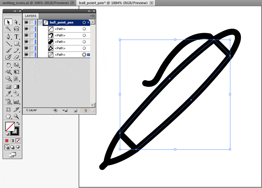
Task: Toggle visibility of the bottom Path sublayer
Action: [x=26, y=55]
